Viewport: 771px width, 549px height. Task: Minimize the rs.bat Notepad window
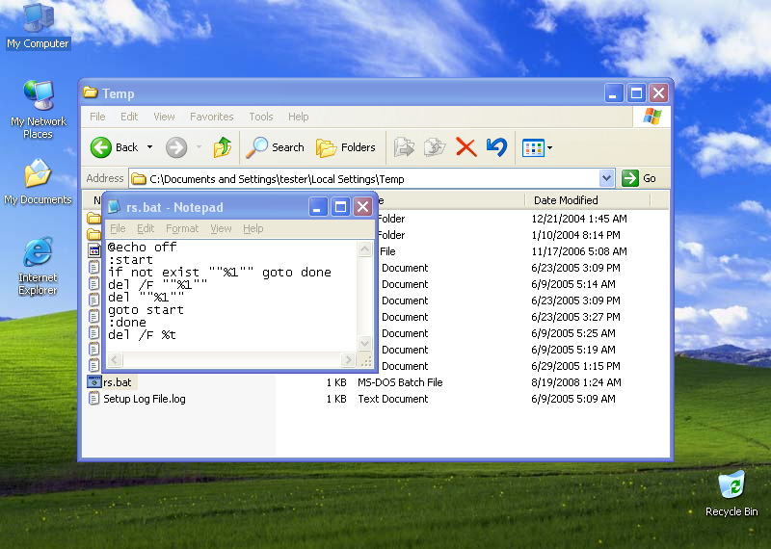[x=318, y=207]
